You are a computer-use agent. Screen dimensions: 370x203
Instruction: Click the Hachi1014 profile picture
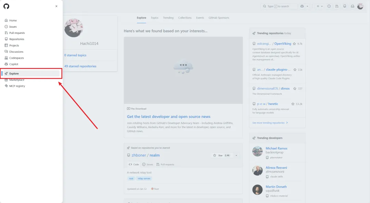[x=74, y=28]
